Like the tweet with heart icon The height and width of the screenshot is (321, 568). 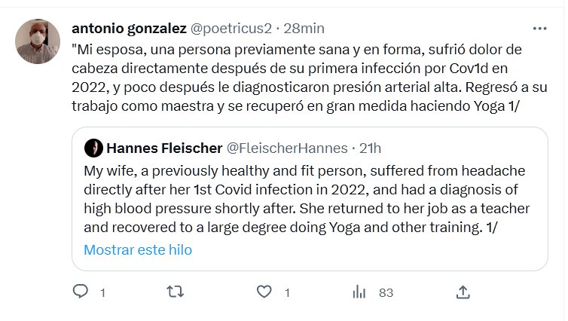pyautogui.click(x=264, y=292)
